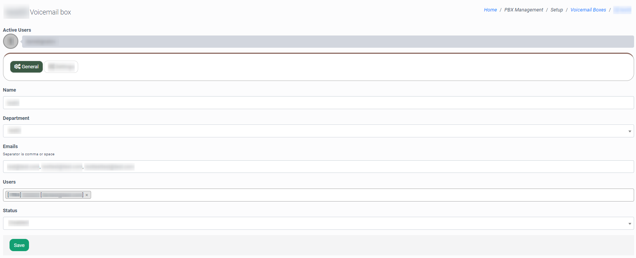Click the PBX Management breadcrumb

[524, 10]
